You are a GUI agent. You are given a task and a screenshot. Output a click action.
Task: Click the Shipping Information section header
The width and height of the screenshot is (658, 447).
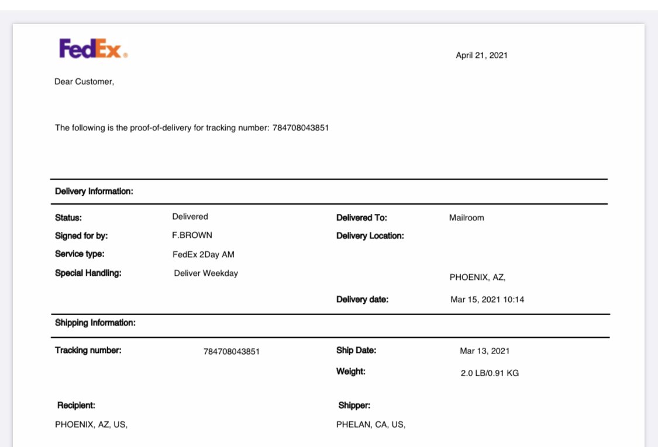click(95, 323)
